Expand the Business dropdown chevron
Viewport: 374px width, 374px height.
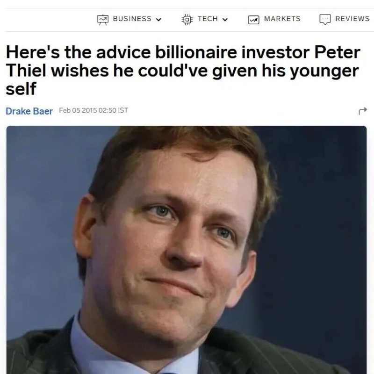158,19
